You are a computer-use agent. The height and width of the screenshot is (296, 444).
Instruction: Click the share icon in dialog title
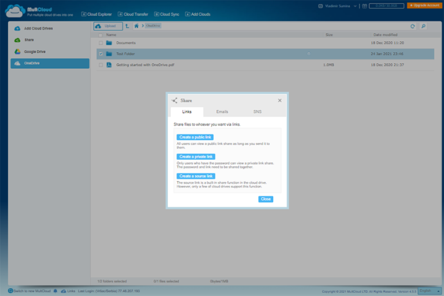click(x=175, y=100)
